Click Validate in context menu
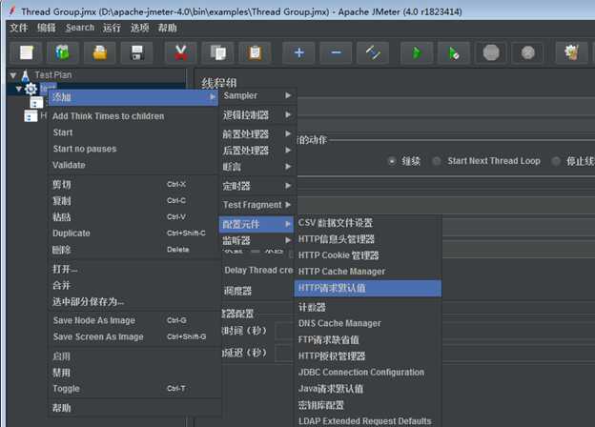 click(x=133, y=165)
